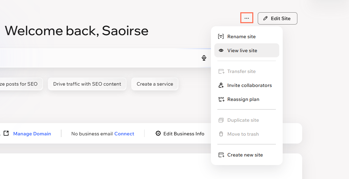This screenshot has width=349, height=179.
Task: Choose Rename site from the menu
Action: (246, 36)
